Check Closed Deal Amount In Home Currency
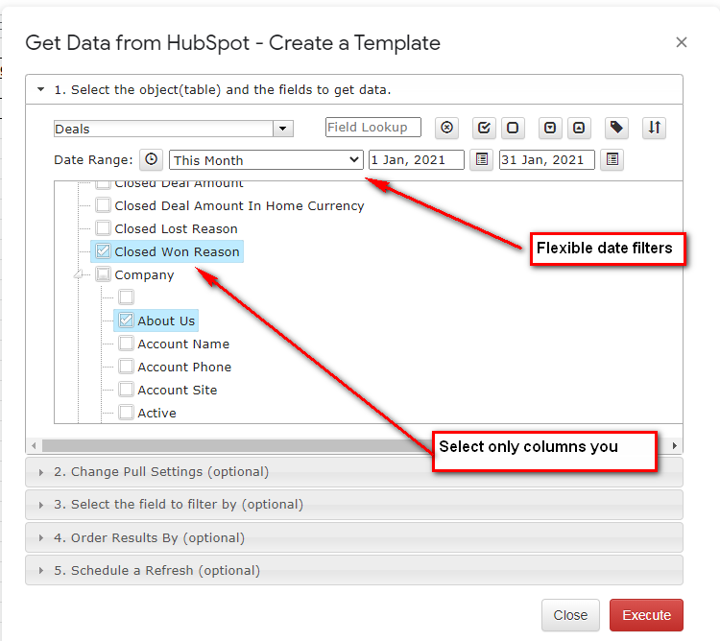Image resolution: width=720 pixels, height=641 pixels. click(104, 205)
